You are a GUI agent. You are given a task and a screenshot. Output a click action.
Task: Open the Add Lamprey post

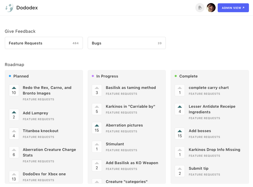[35, 113]
